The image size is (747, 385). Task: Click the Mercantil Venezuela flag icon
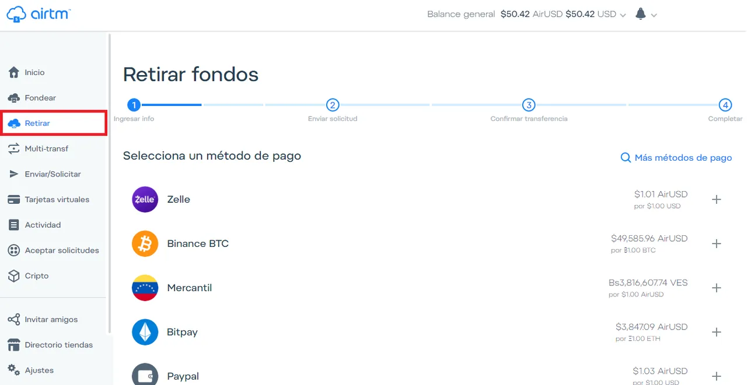click(x=145, y=288)
